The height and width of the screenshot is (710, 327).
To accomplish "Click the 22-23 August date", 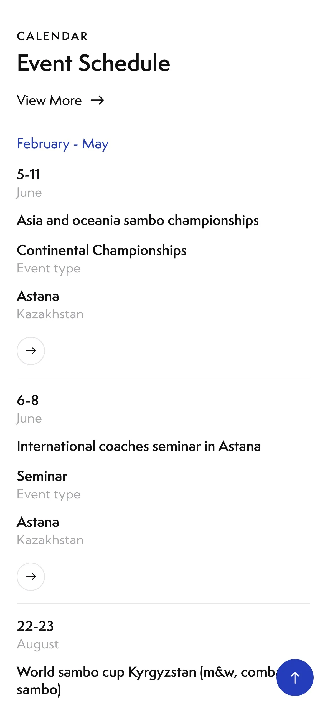I will [38, 635].
